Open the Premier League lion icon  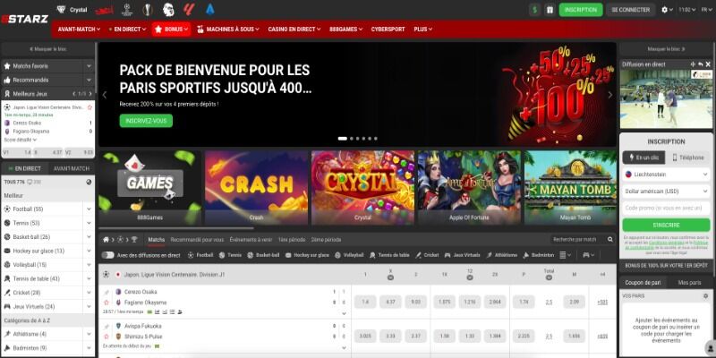click(x=168, y=9)
